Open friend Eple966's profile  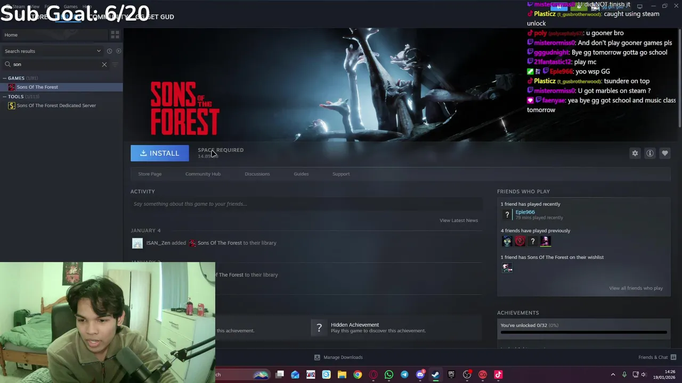(525, 212)
